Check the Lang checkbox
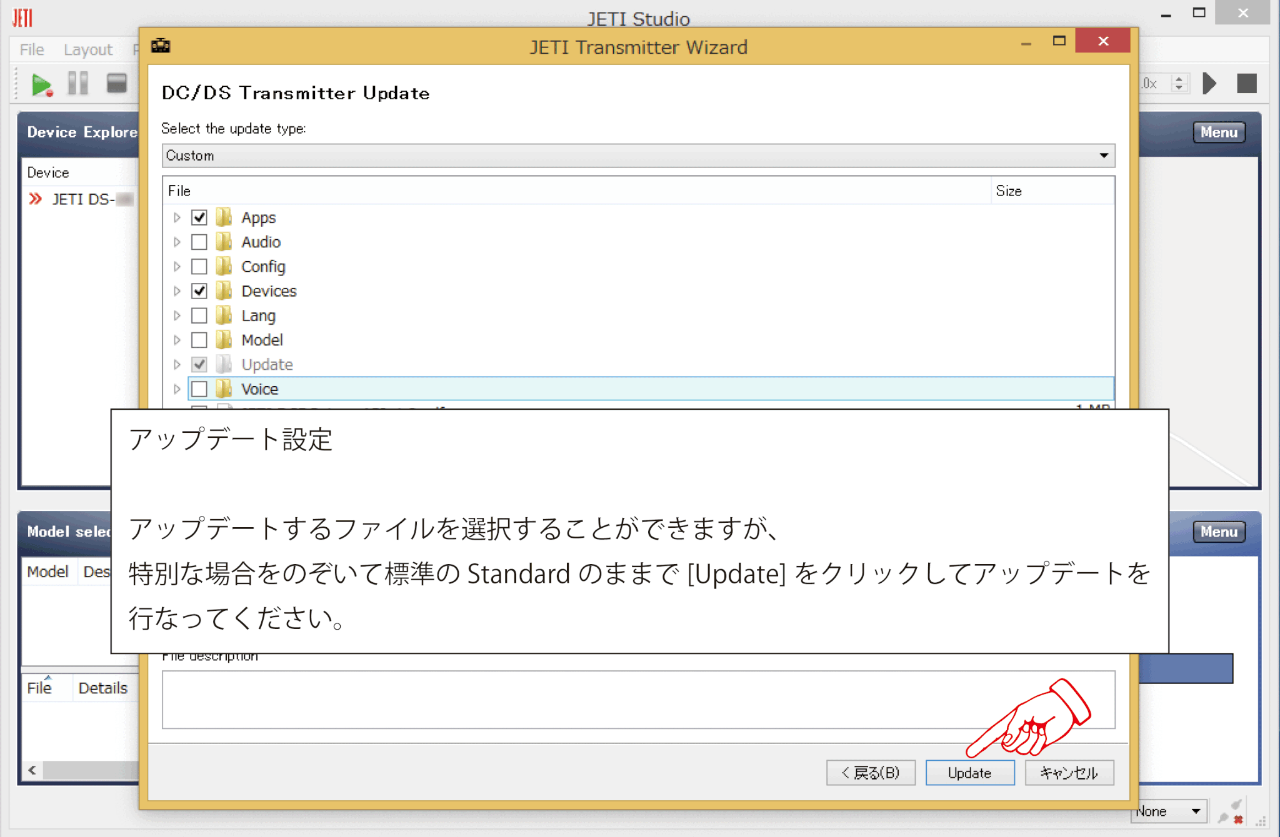The image size is (1280, 837). (199, 315)
